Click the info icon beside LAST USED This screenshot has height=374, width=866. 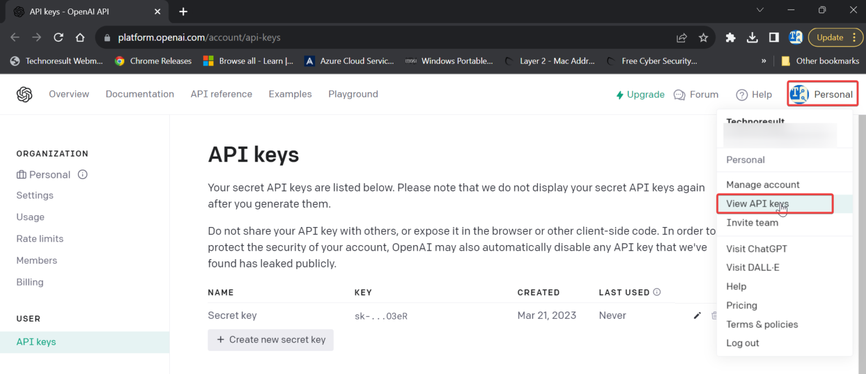657,292
